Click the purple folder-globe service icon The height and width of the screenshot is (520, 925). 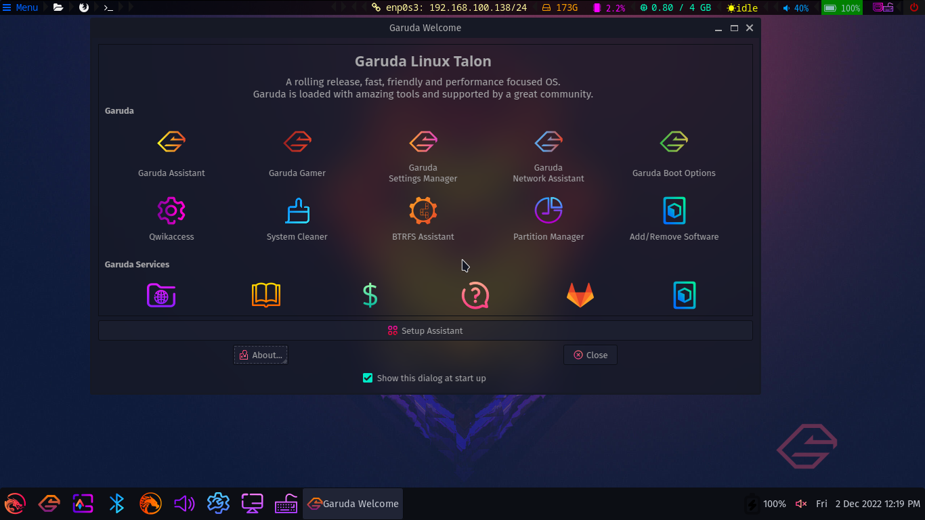(x=161, y=295)
